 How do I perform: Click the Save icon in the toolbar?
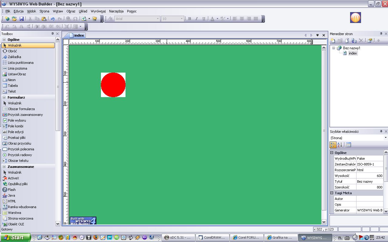click(x=22, y=19)
